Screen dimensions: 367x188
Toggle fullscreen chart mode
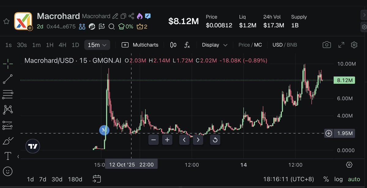(x=341, y=45)
